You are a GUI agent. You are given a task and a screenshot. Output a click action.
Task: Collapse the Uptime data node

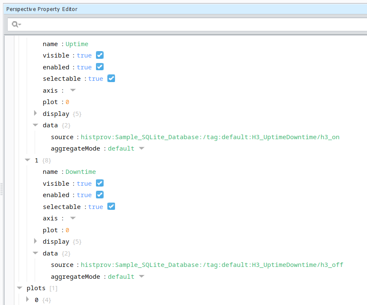pyautogui.click(x=36, y=125)
